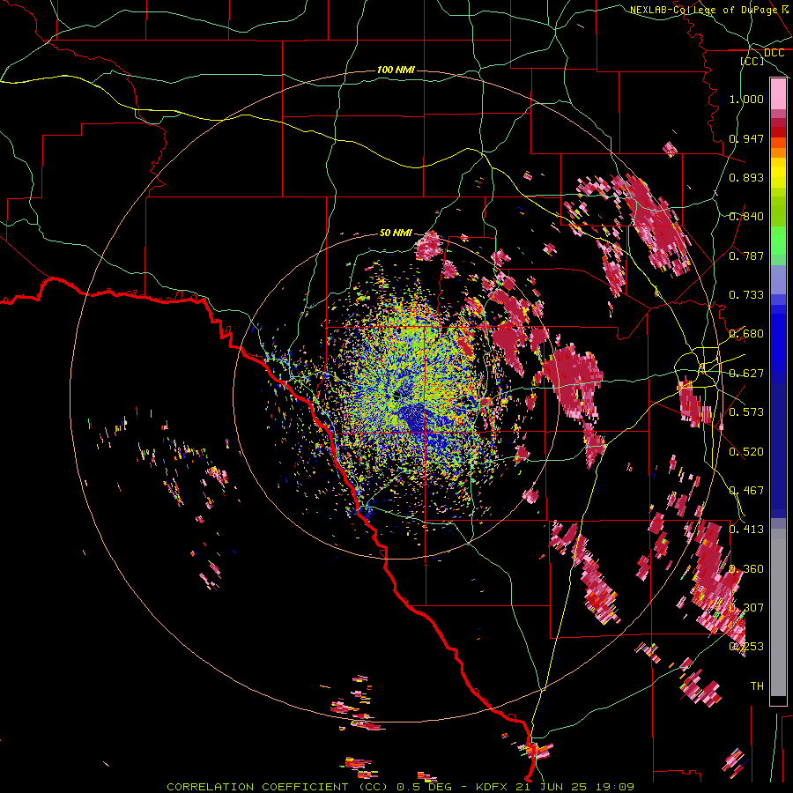This screenshot has height=793, width=793.
Task: Click the 0.520 scale value
Action: click(x=746, y=452)
